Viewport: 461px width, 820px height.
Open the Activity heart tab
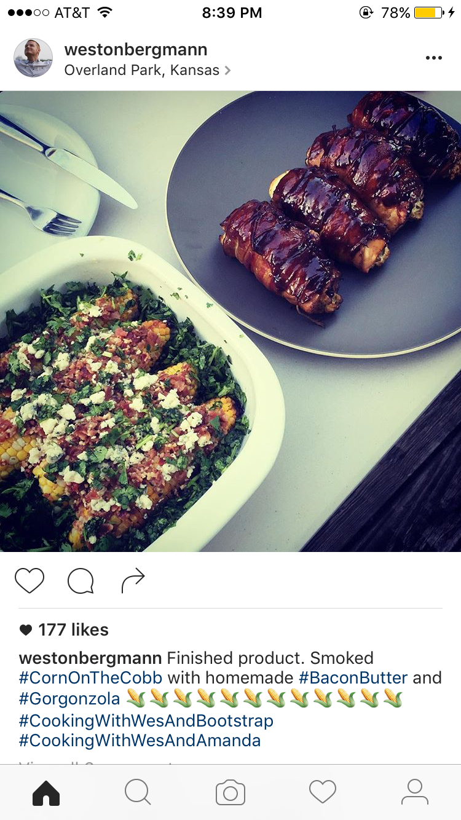click(323, 792)
